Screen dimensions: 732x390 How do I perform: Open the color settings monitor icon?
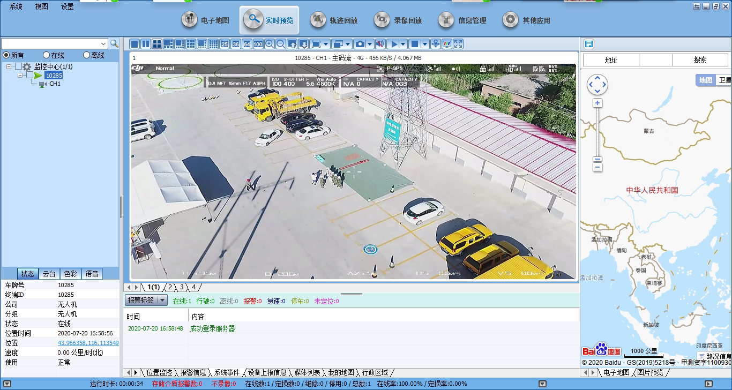click(x=446, y=44)
